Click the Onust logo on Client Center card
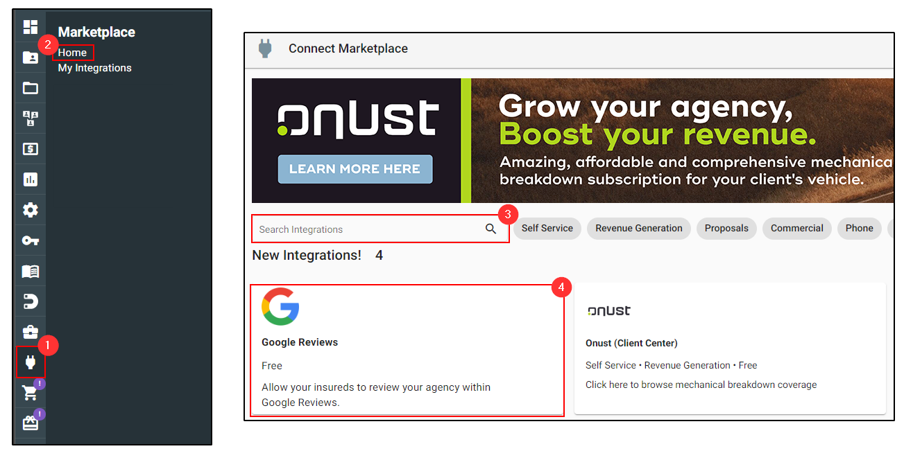The height and width of the screenshot is (451, 904). tap(608, 310)
